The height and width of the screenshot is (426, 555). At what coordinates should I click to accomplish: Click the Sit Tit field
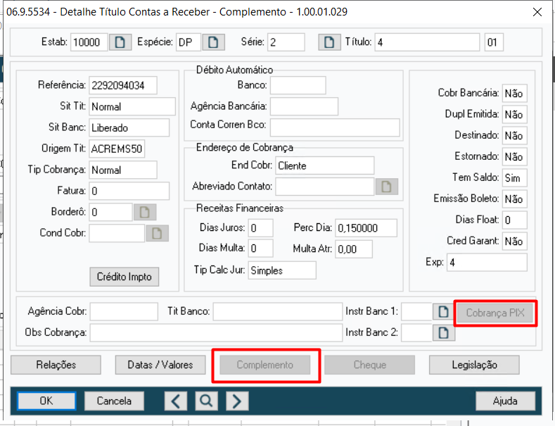(132, 106)
